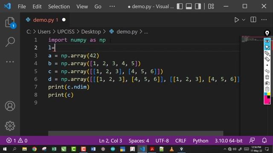This screenshot has width=273, height=153.
Task: Change end of line sequence CRLF
Action: tap(181, 141)
